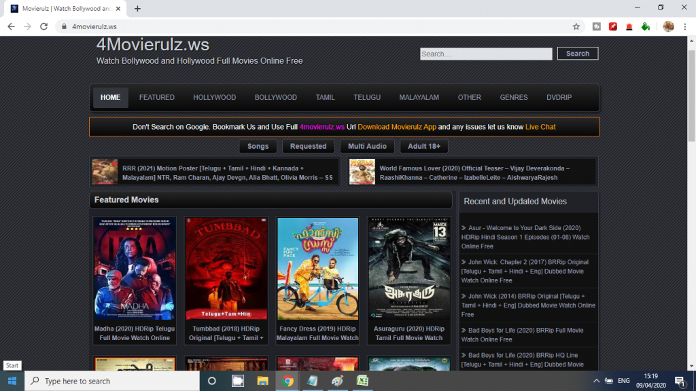Open the Asuraguru (2020) movie poster
The image size is (696, 391).
(x=408, y=269)
